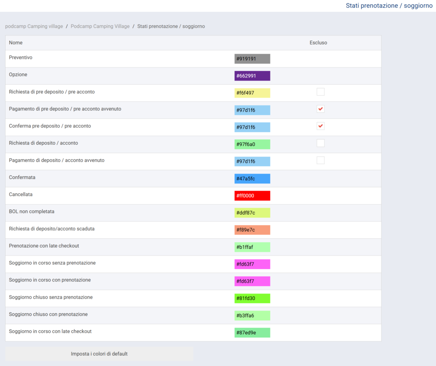The width and height of the screenshot is (436, 366).
Task: Pick the color for Confermata status #47a5fc
Action: click(x=252, y=179)
